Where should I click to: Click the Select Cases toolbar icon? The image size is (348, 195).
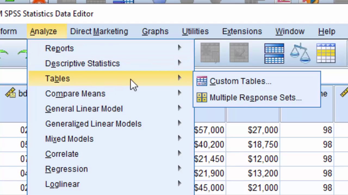(x=326, y=53)
